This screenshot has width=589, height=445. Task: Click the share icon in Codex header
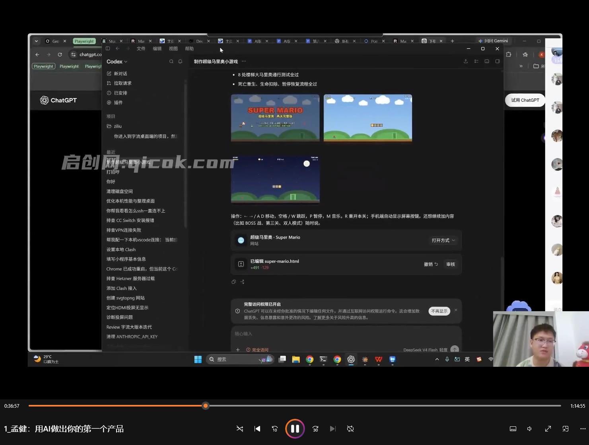click(x=466, y=62)
